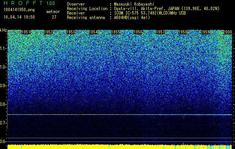The width and height of the screenshot is (235, 149).
Task: Click the meteor count 27
Action: coord(54,17)
